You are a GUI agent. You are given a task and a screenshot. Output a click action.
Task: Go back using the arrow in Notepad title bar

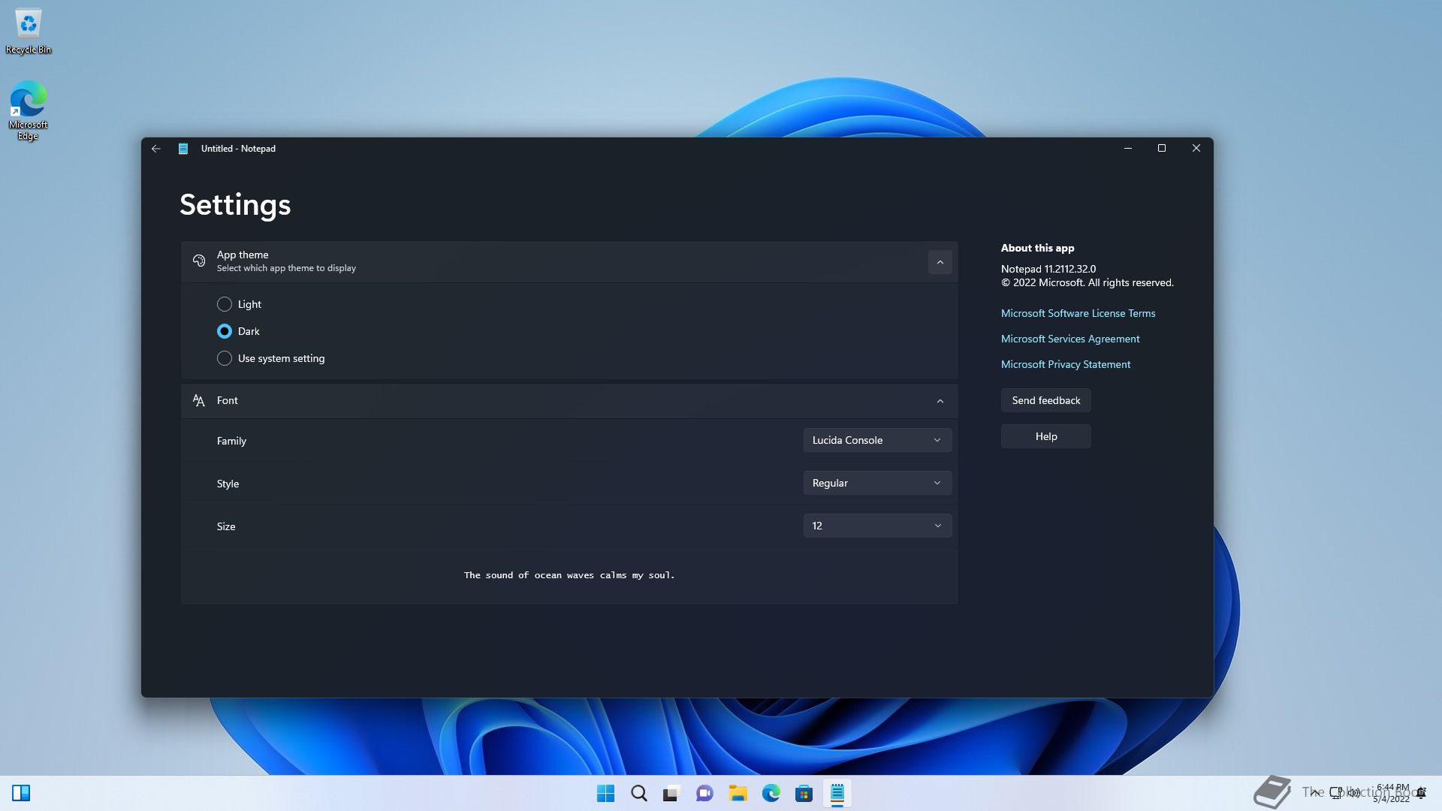155,149
